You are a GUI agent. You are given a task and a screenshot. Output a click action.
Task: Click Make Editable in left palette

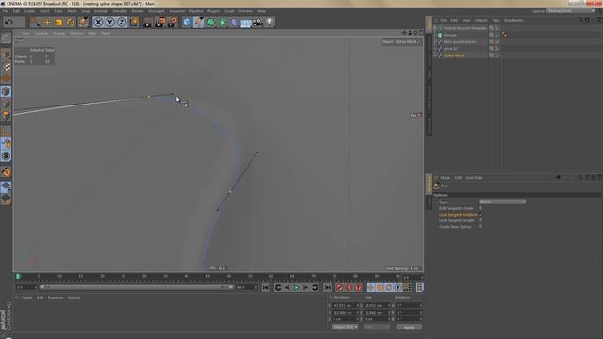pyautogui.click(x=6, y=38)
